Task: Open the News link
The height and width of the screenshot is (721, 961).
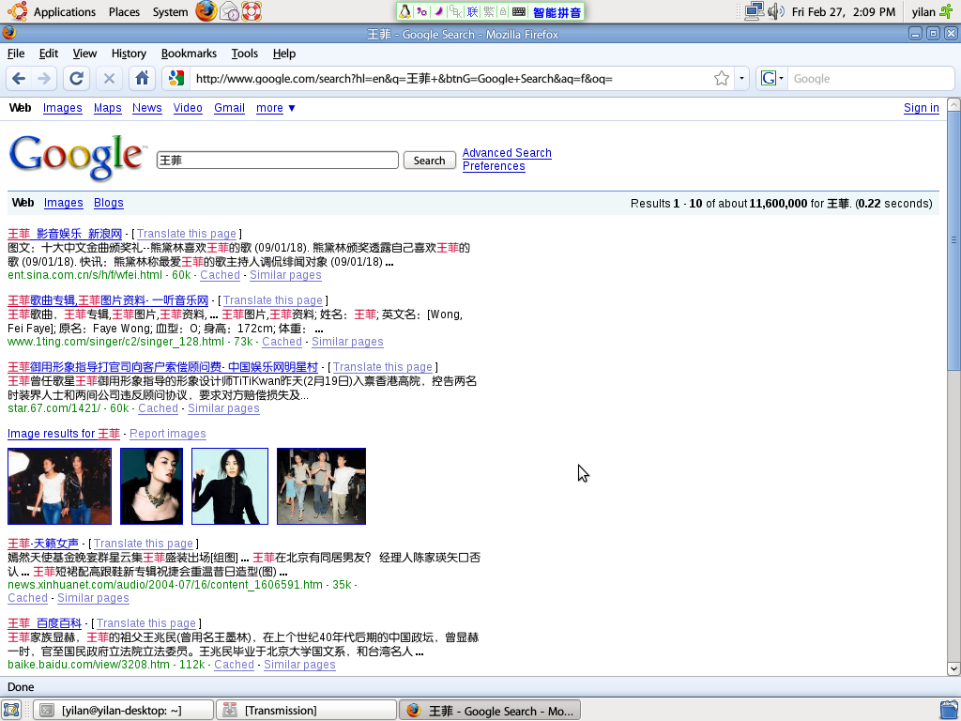Action: 147,108
